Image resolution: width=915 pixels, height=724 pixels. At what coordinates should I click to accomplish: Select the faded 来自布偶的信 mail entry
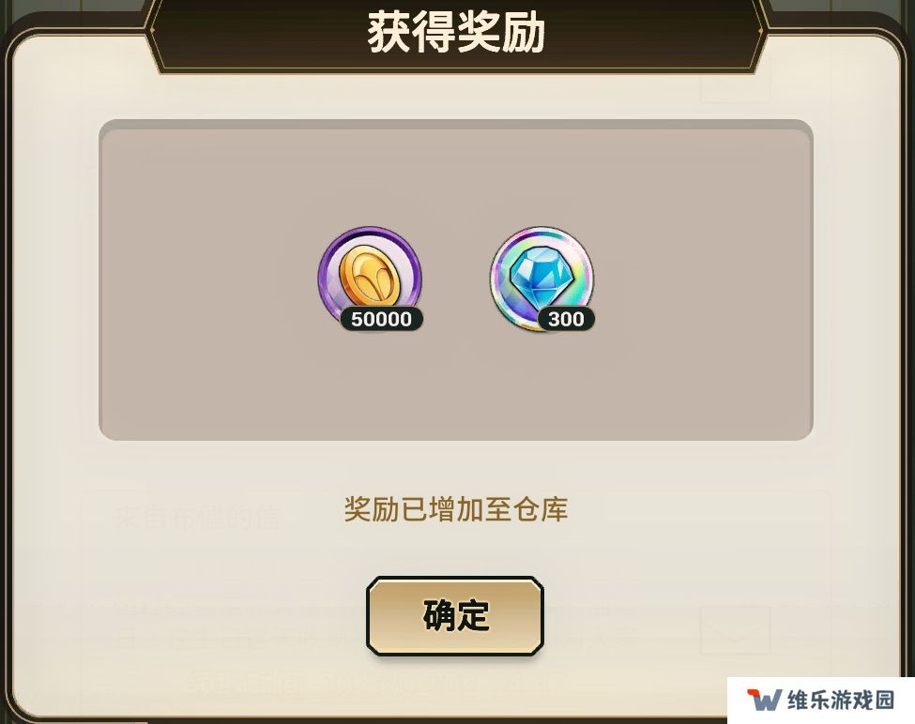pyautogui.click(x=197, y=517)
